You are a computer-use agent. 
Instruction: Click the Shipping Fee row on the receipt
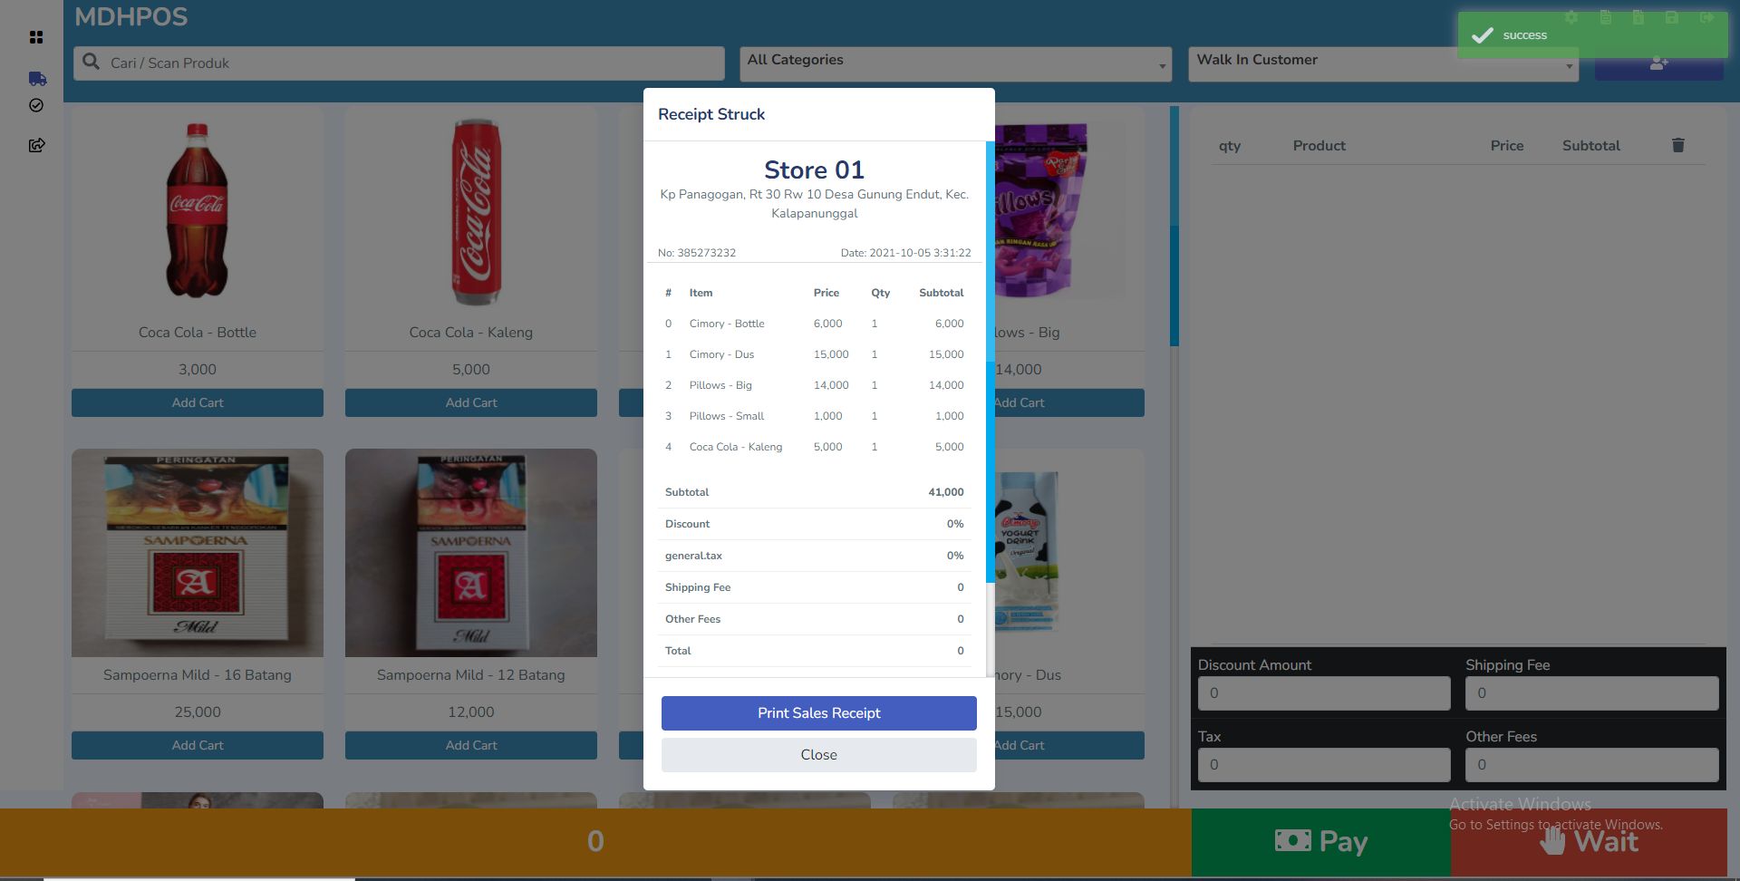click(x=814, y=587)
